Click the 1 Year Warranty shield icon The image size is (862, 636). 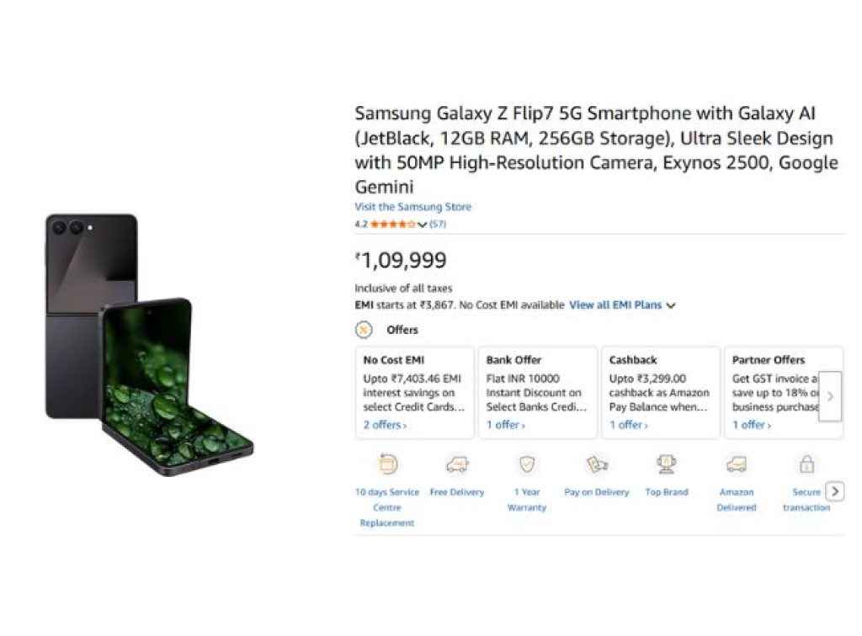coord(527,464)
